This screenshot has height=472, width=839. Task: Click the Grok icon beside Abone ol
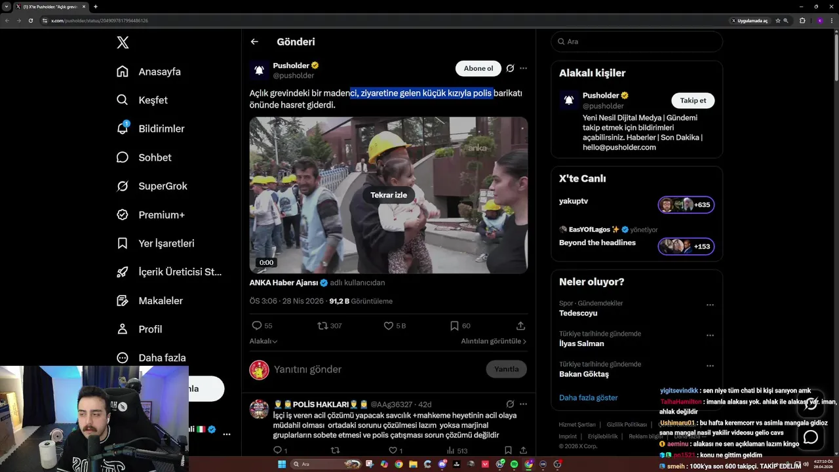[x=510, y=68]
